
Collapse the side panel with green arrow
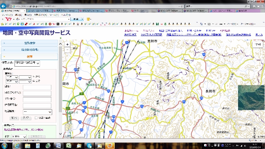tap(60, 38)
